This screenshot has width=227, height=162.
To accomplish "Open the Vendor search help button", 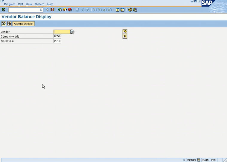I will (72, 32).
